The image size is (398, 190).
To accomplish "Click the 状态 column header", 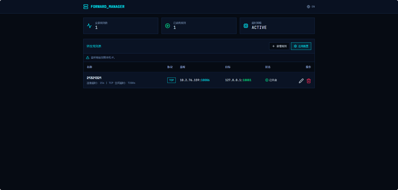I will point(268,67).
